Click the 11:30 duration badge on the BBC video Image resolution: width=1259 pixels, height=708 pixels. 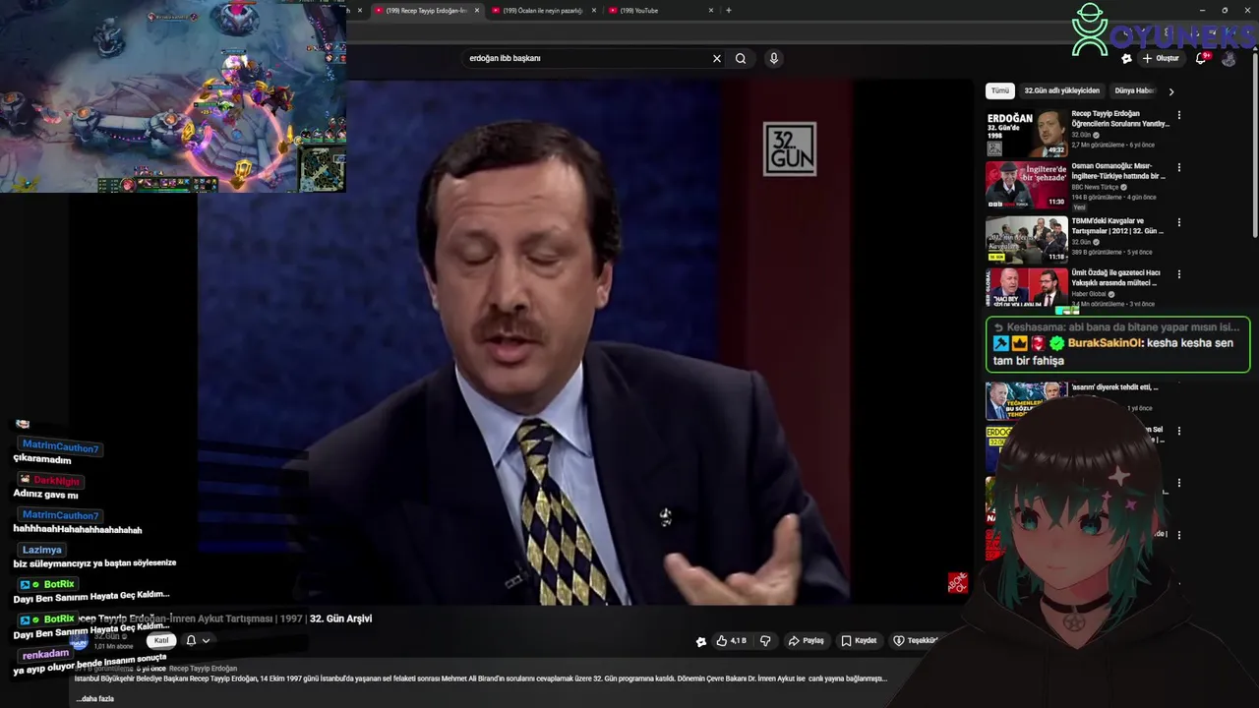pyautogui.click(x=1056, y=202)
